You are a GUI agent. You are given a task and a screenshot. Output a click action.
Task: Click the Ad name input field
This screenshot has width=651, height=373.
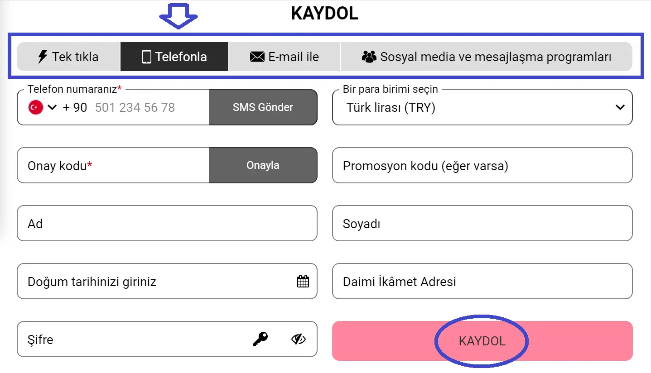coord(167,223)
